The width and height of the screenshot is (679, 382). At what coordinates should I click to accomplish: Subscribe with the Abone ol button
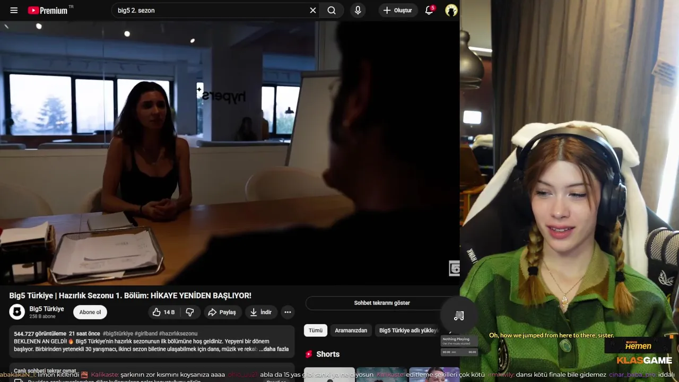(90, 312)
